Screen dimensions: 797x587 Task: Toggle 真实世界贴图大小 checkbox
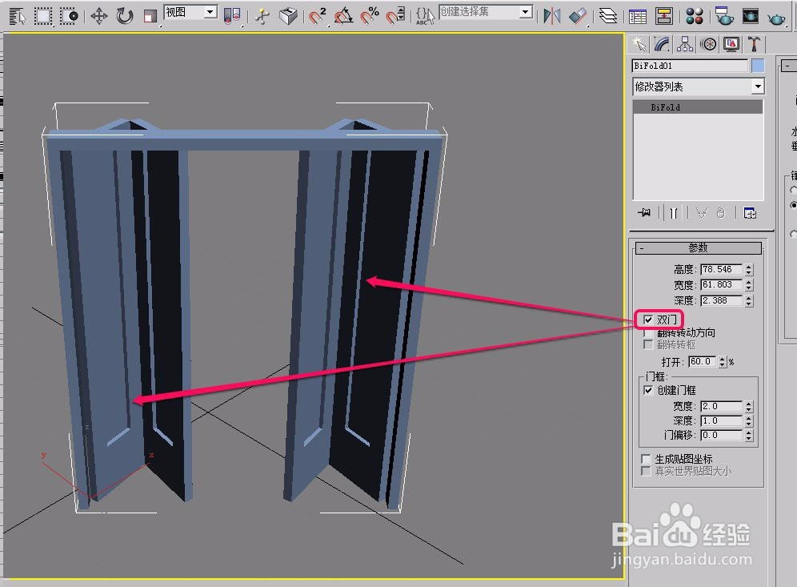point(646,471)
